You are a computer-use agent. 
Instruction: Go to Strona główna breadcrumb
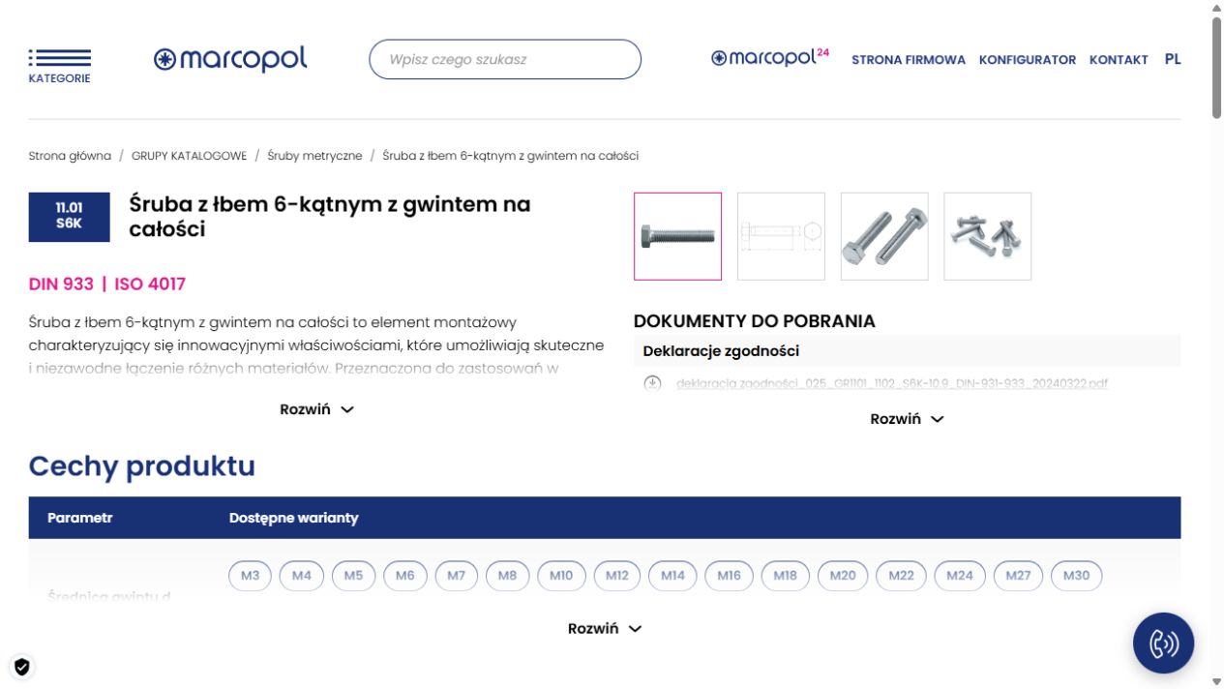tap(70, 156)
